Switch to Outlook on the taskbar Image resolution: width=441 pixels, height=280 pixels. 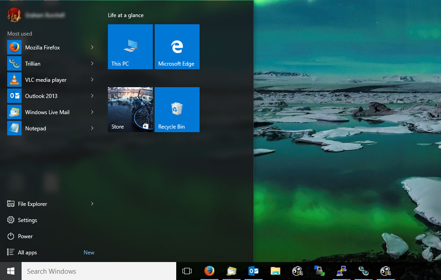[x=254, y=271]
